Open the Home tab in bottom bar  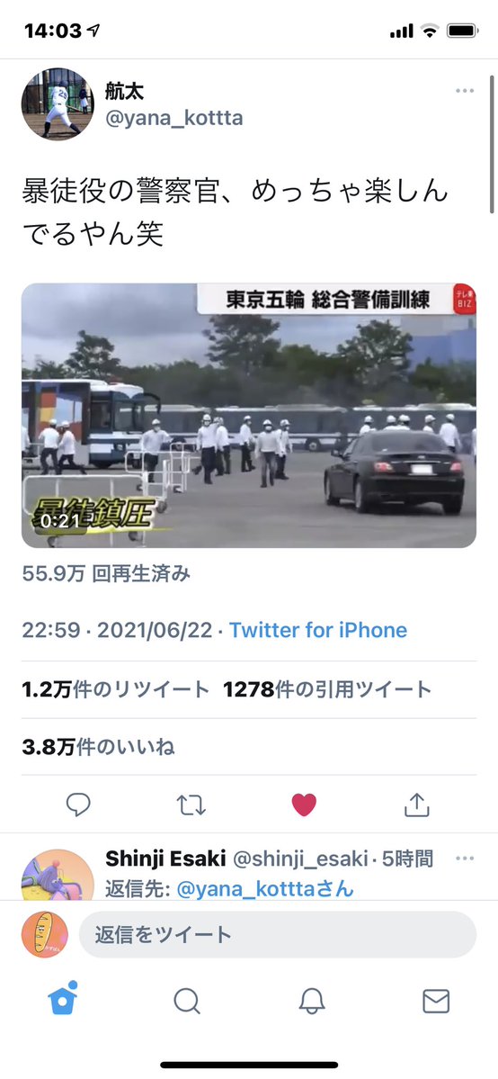pyautogui.click(x=63, y=999)
